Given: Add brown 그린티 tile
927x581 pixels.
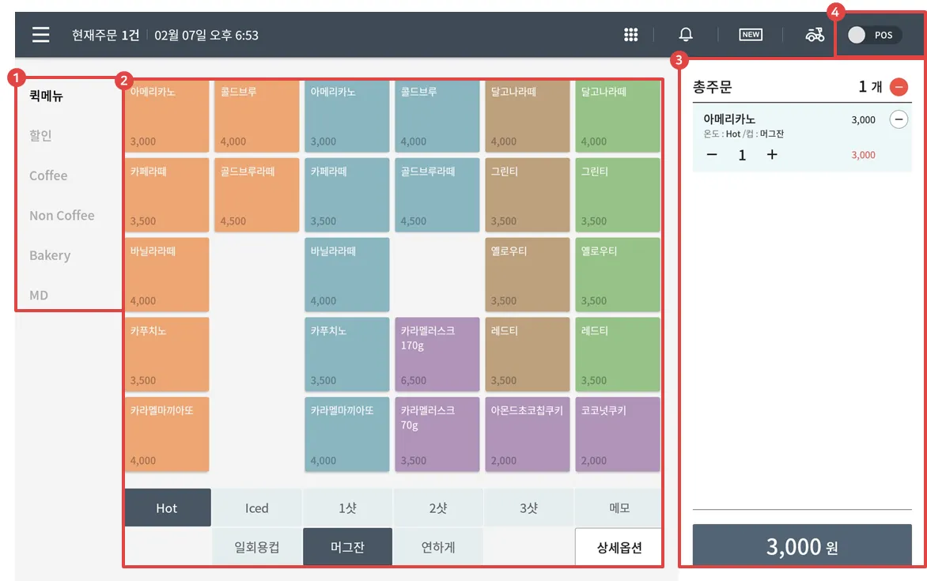Looking at the screenshot, I should 528,195.
